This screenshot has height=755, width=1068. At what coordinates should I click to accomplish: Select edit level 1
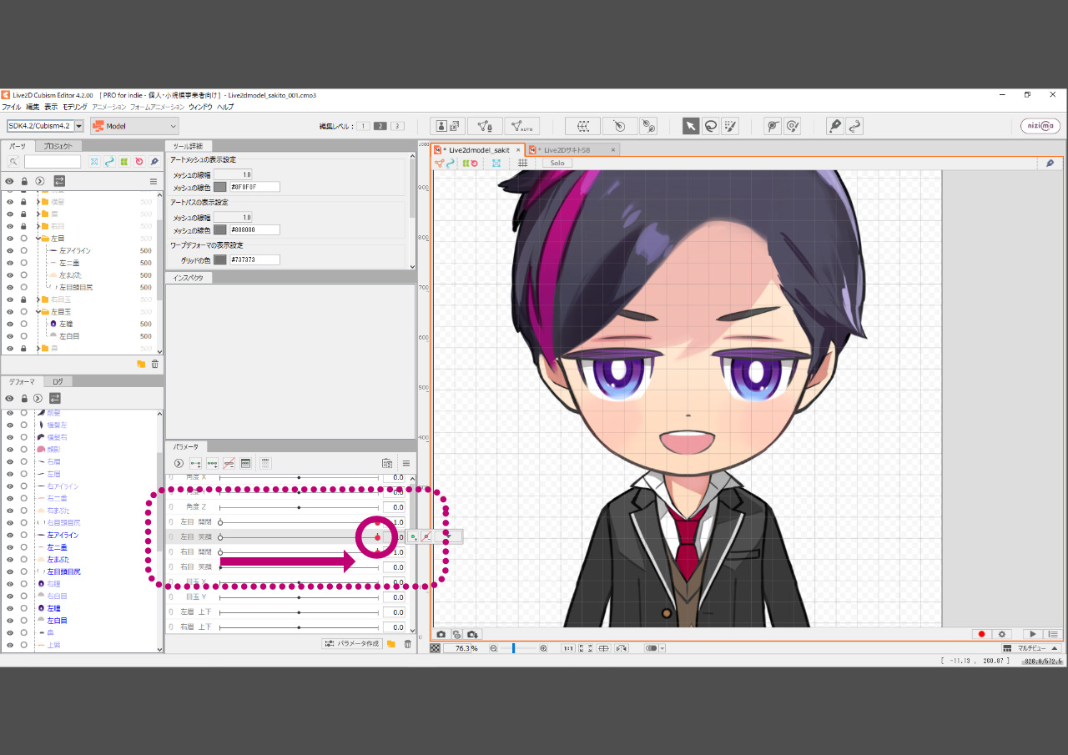(x=363, y=126)
